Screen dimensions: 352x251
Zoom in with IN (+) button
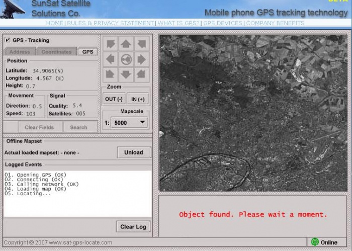click(138, 99)
